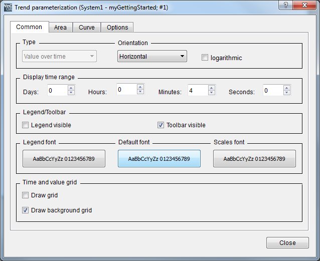Open the Curve tab

tap(87, 28)
